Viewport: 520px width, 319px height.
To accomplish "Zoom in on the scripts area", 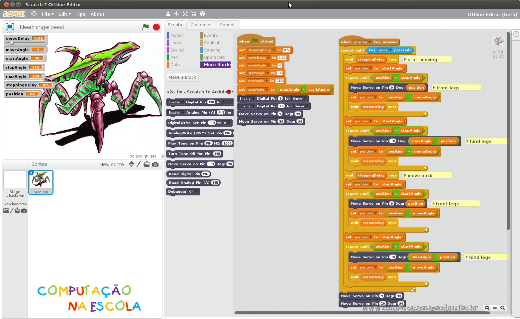I will point(503,308).
